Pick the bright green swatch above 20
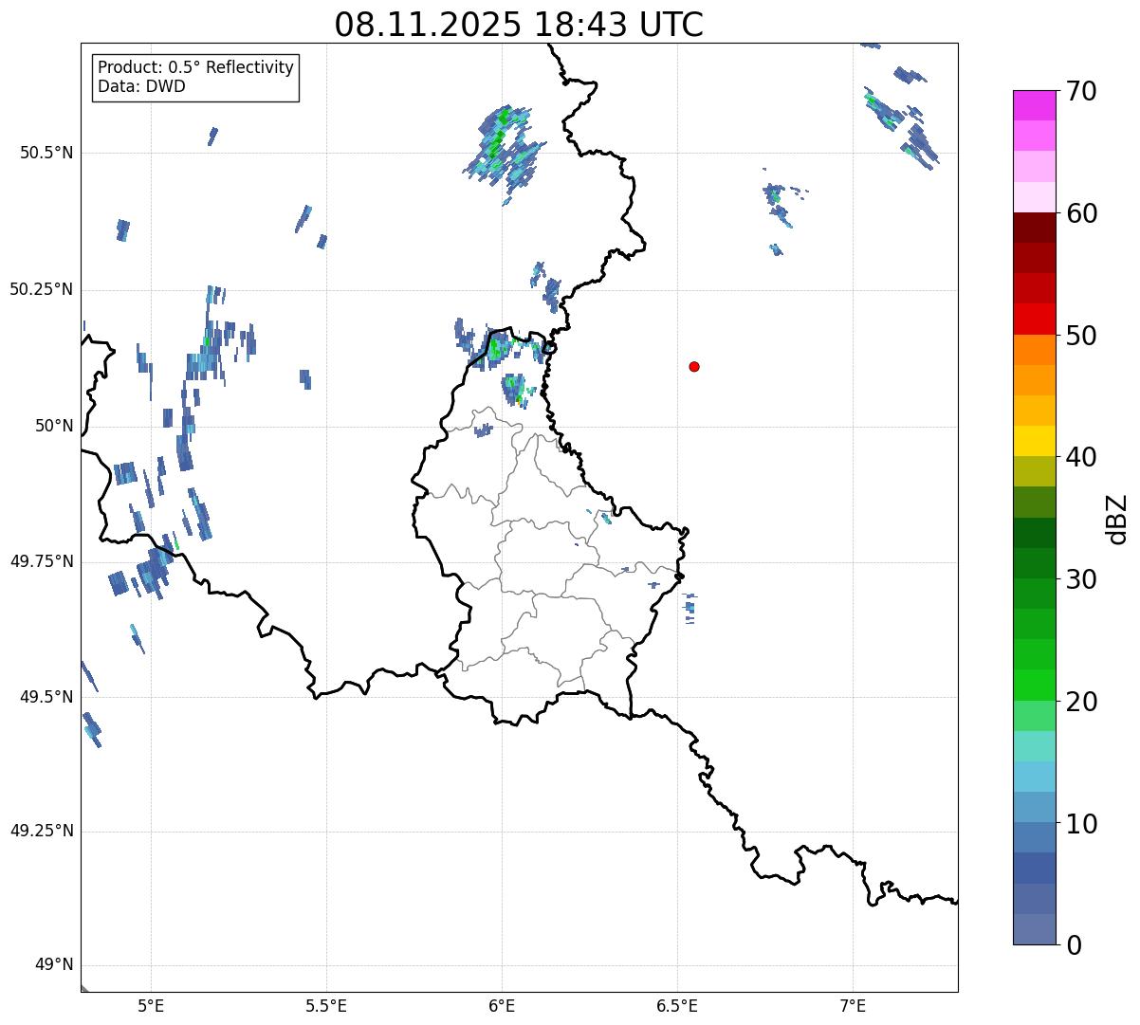 pos(1033,685)
